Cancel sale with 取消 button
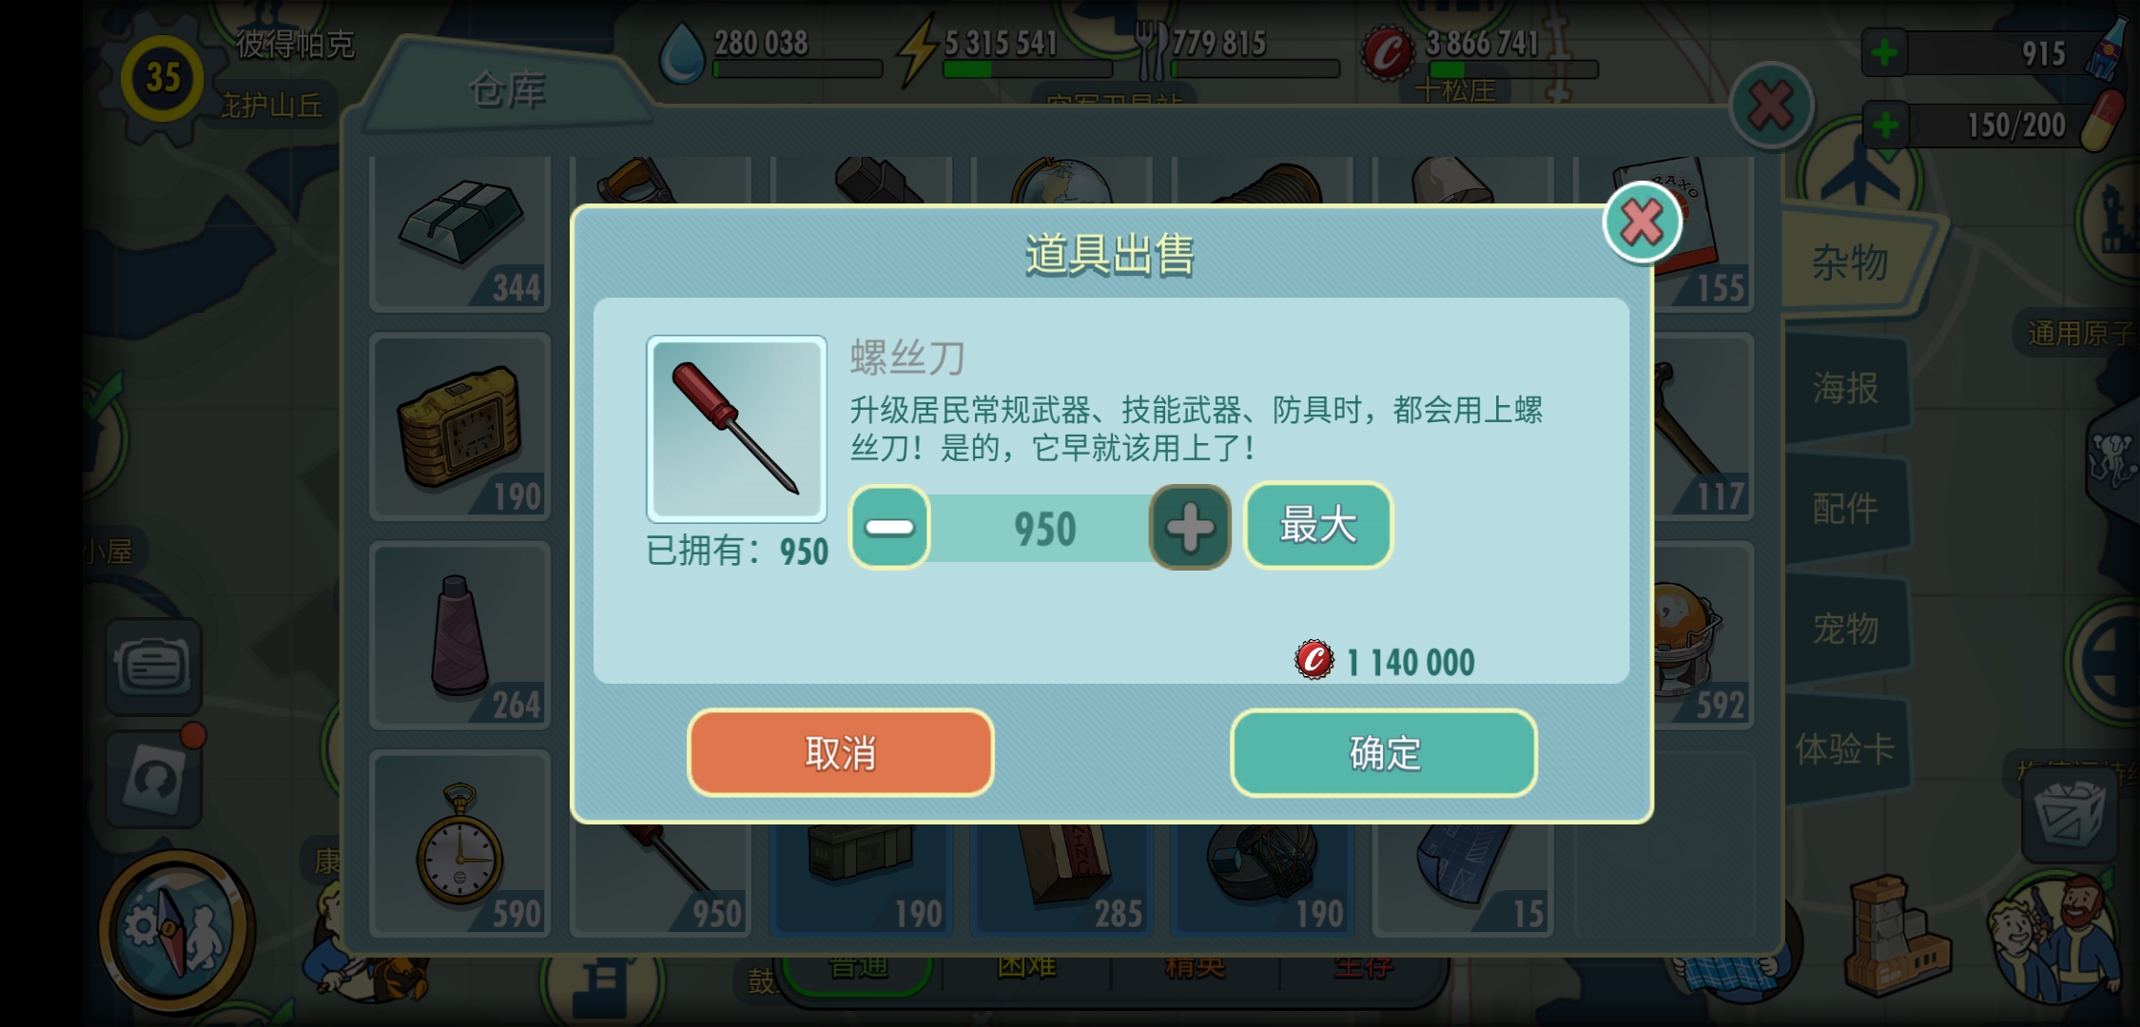The height and width of the screenshot is (1027, 2140). [841, 753]
